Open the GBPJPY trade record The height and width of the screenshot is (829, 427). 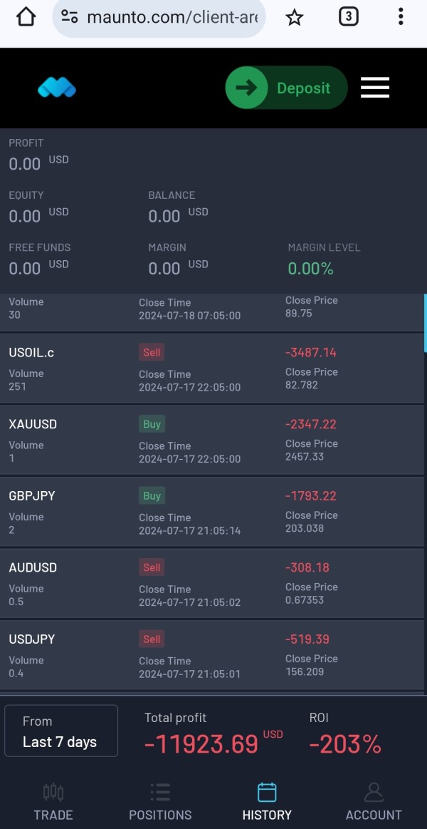211,512
